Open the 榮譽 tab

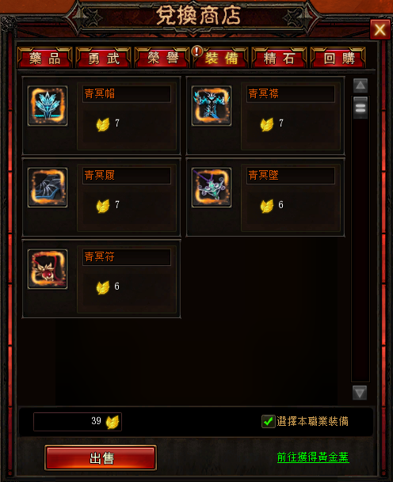(162, 58)
